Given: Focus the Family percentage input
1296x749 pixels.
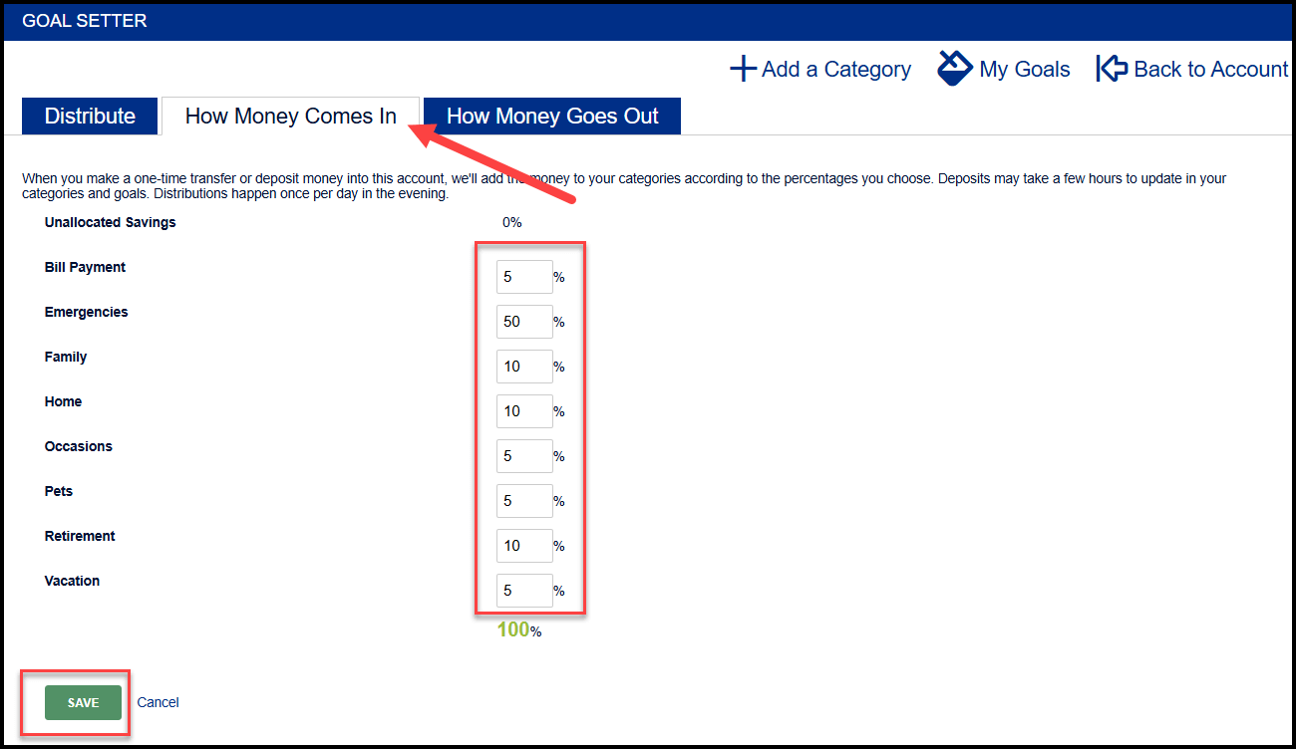Looking at the screenshot, I should click(523, 367).
